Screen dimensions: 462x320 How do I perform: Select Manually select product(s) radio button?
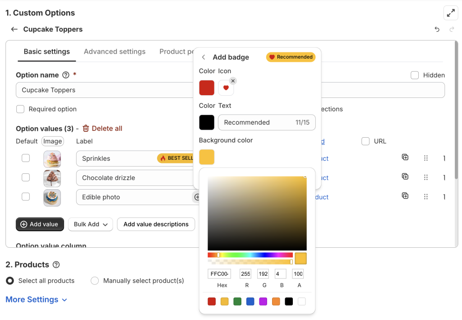click(95, 281)
